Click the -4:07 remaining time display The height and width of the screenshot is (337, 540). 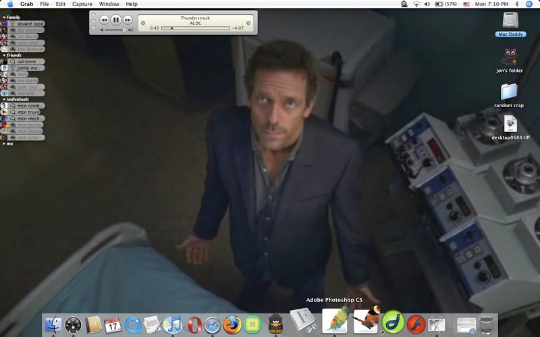click(x=238, y=28)
